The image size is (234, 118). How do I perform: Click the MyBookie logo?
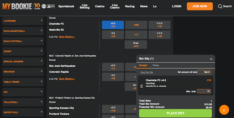point(21,6)
